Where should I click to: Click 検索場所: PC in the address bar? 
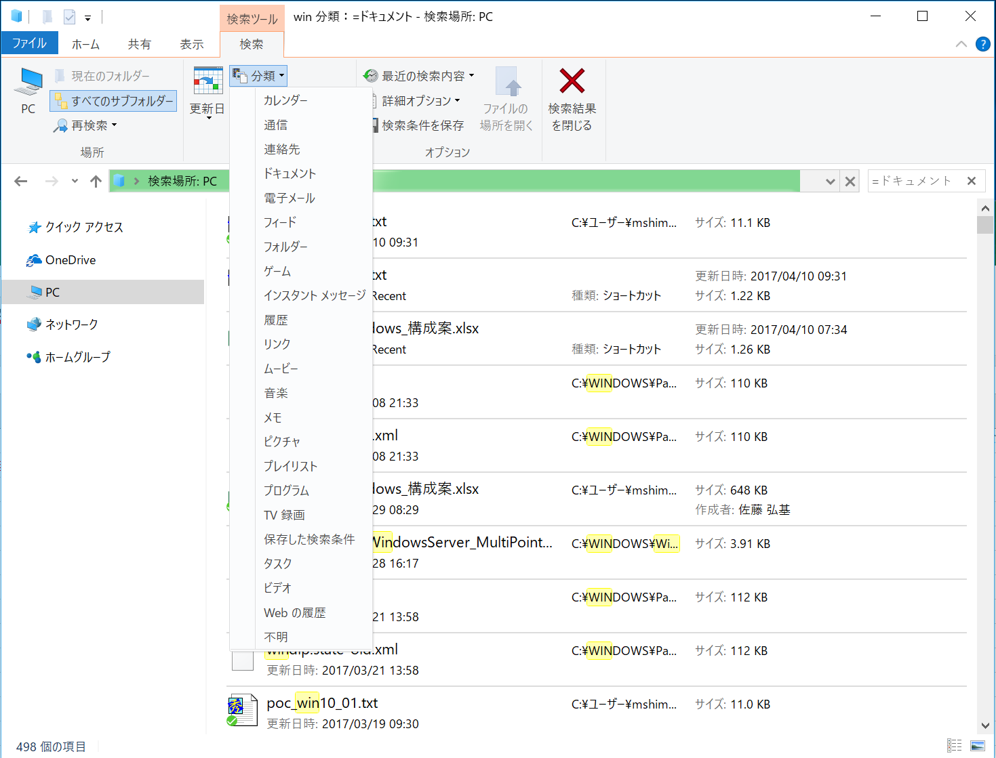click(182, 181)
